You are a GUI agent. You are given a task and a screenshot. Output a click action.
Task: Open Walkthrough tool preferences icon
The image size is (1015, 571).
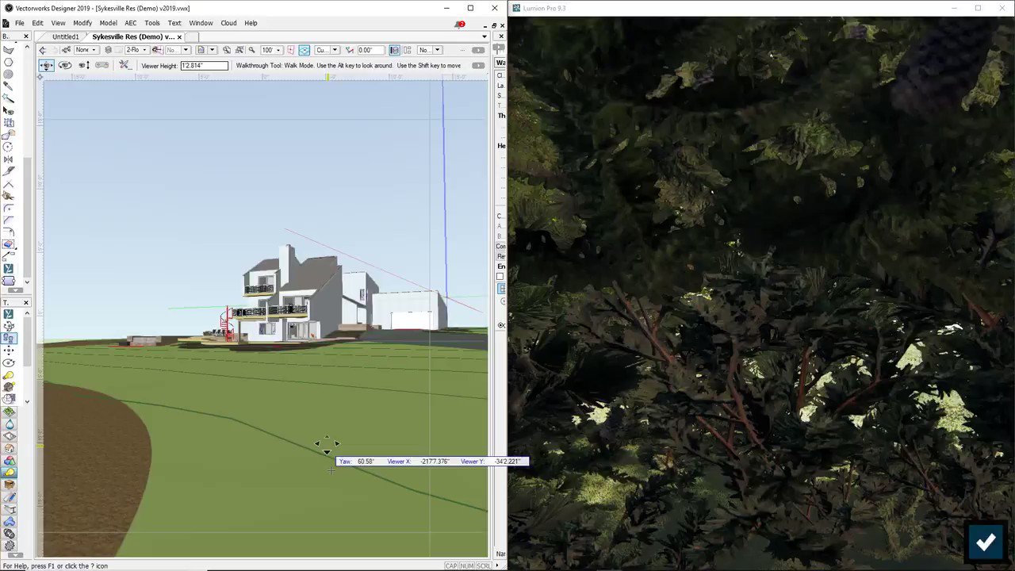[x=124, y=65]
